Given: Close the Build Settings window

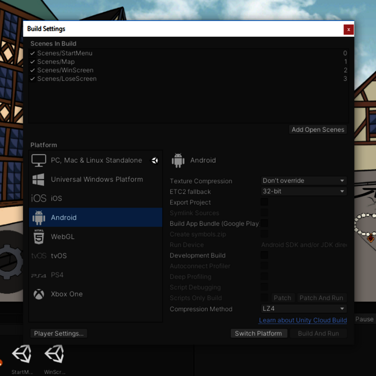Looking at the screenshot, I should [349, 30].
